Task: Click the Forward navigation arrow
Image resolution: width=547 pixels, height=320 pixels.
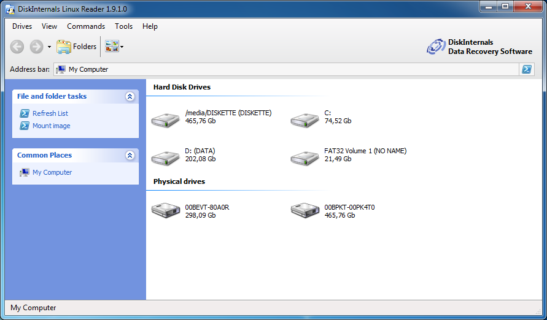Action: (36, 47)
